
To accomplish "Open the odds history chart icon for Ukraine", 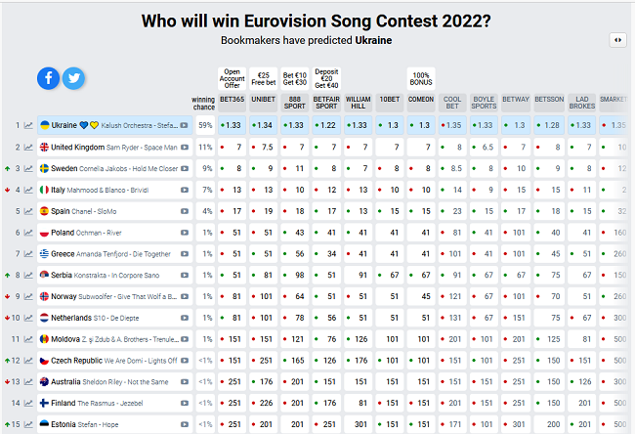I will coord(28,125).
